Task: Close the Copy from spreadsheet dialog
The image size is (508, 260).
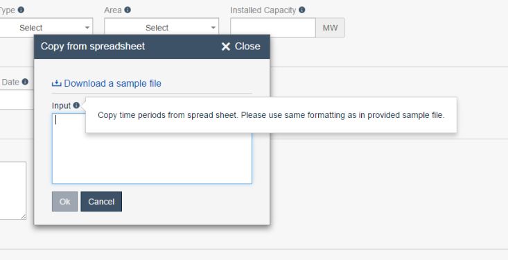Action: 240,46
